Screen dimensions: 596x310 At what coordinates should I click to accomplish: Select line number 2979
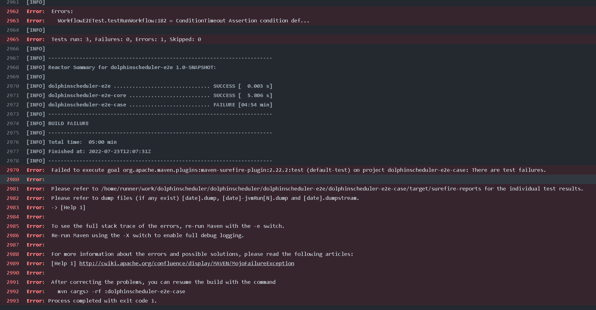coord(13,170)
